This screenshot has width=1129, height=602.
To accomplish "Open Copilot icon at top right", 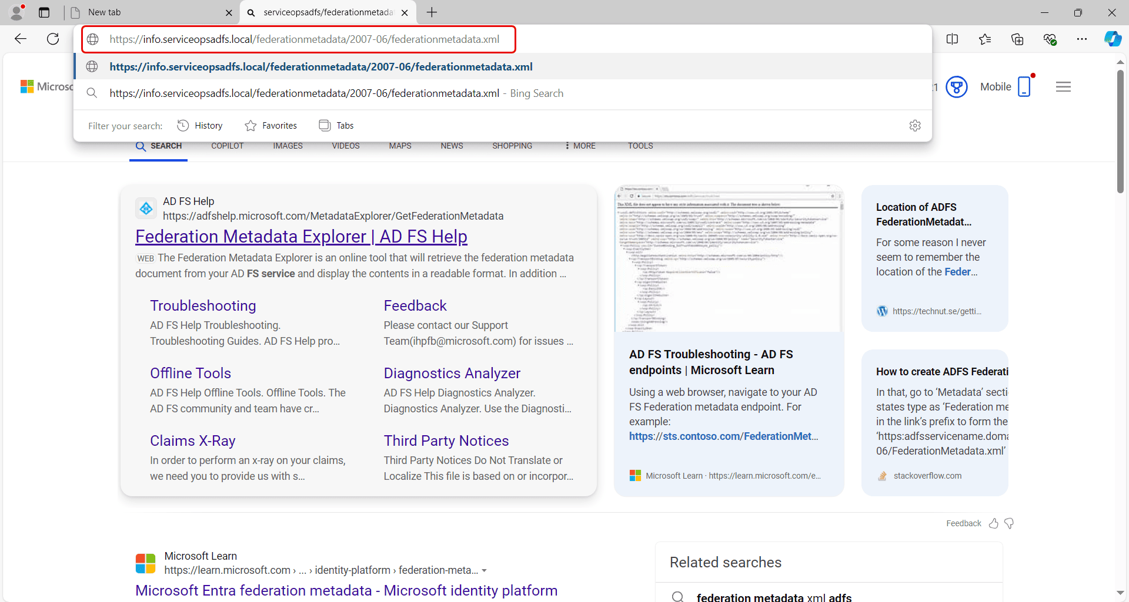I will pos(1112,39).
